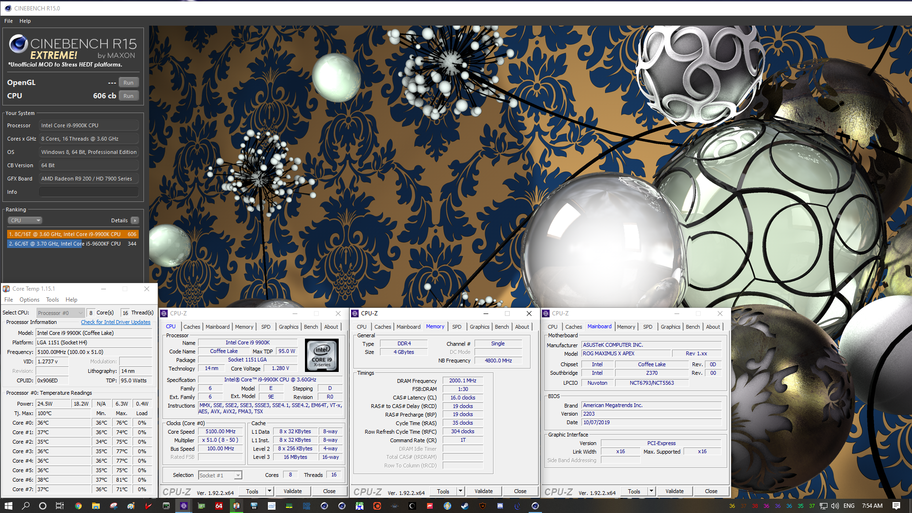Click the yellow 36 temperature tray icon
Image resolution: width=912 pixels, height=513 pixels.
click(732, 506)
